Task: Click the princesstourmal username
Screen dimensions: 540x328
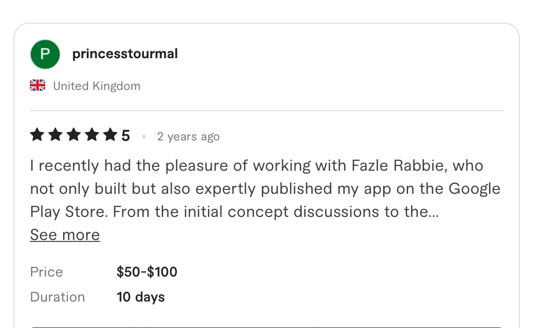Action: tap(125, 53)
